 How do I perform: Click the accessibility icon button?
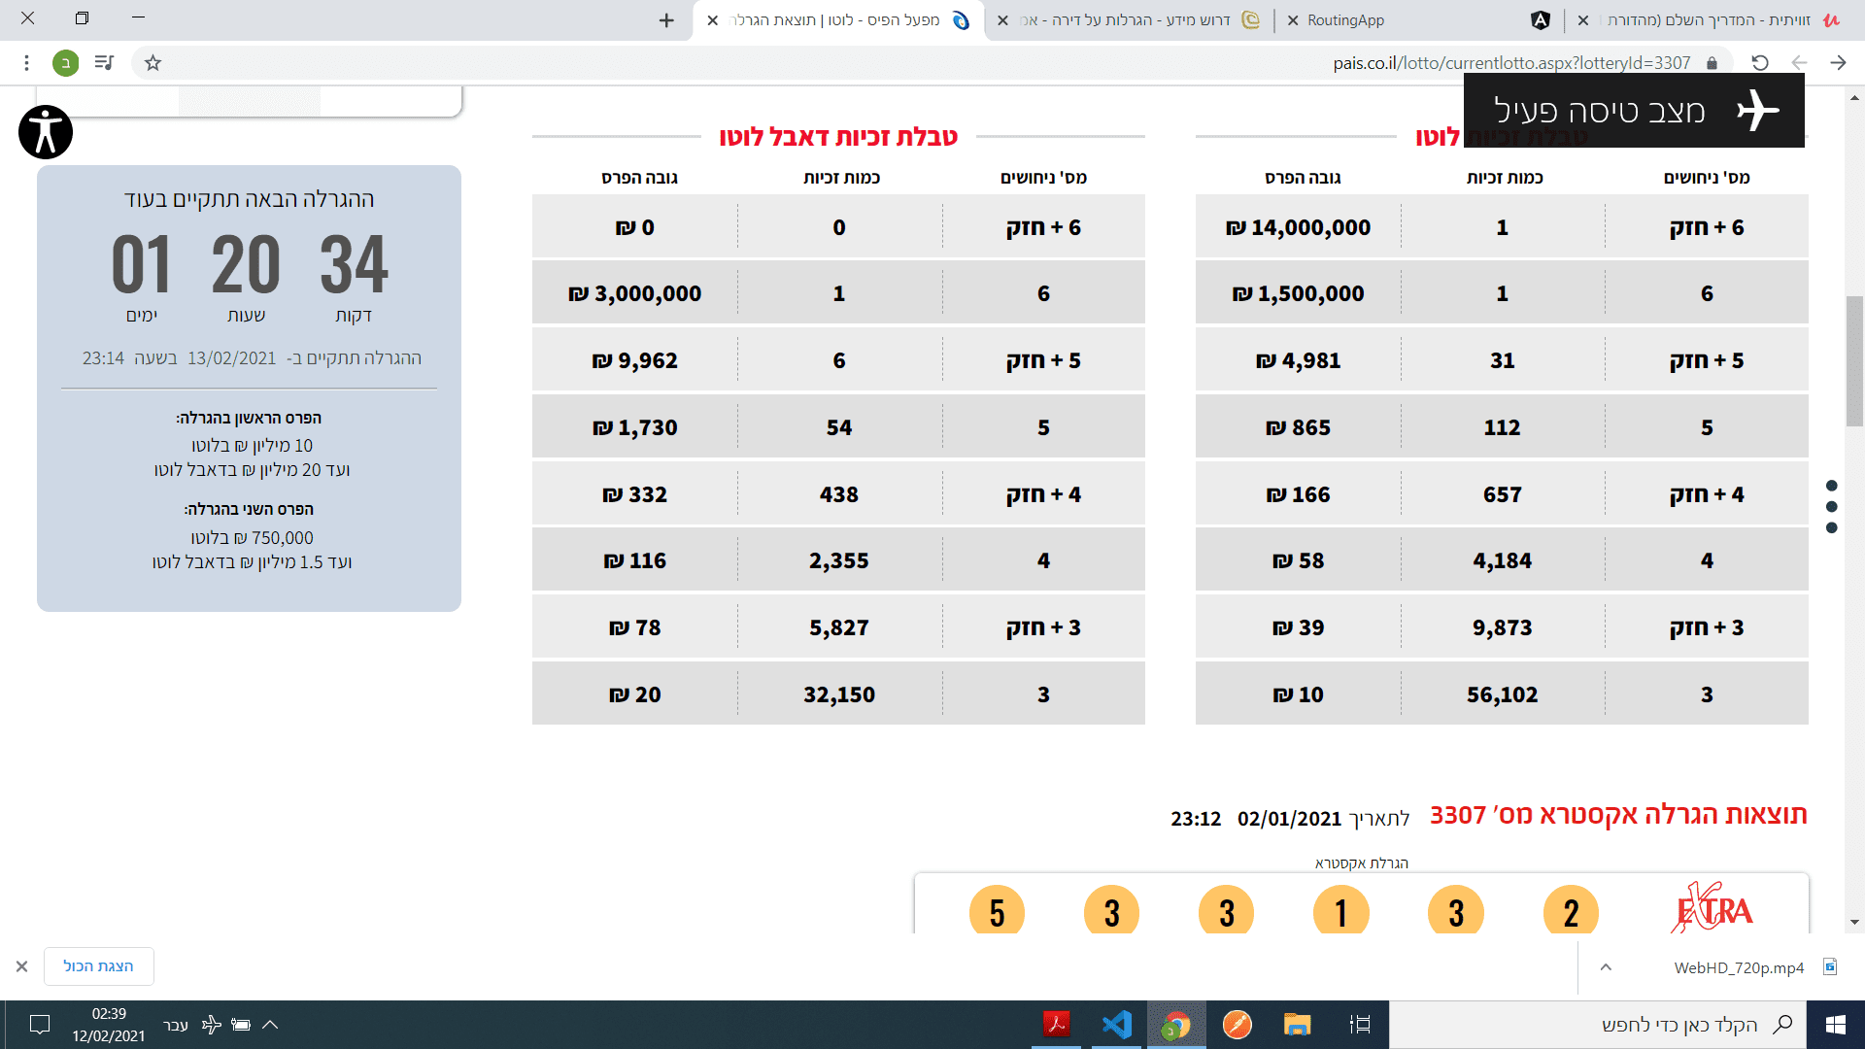[46, 132]
